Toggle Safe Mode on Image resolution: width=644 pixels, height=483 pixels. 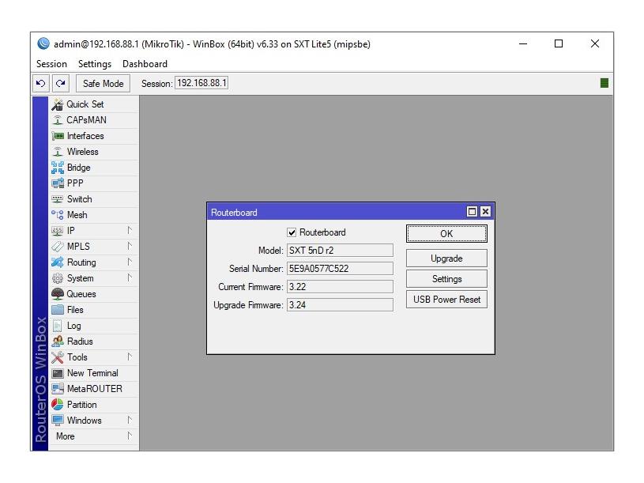click(x=103, y=83)
